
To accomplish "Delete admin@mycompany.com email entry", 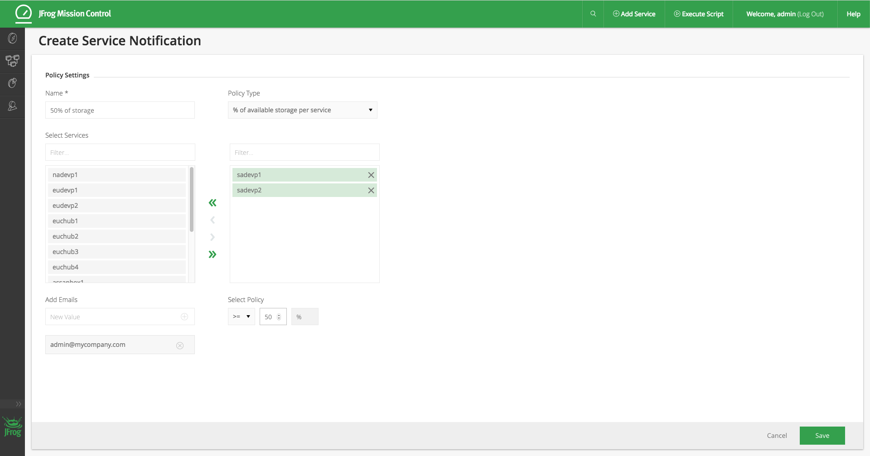I will tap(180, 346).
